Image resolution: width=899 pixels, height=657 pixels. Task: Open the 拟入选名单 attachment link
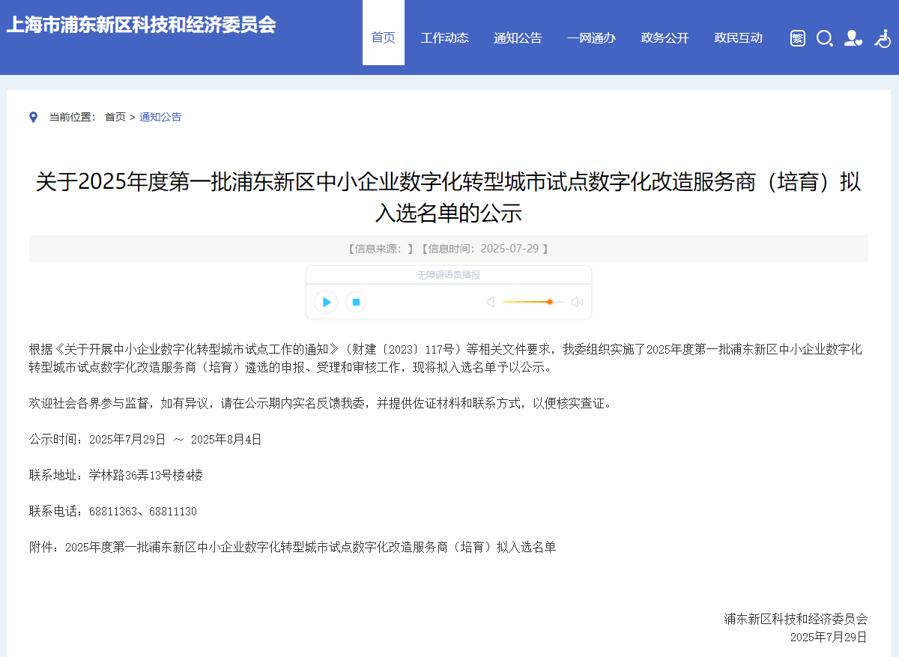pyautogui.click(x=310, y=548)
